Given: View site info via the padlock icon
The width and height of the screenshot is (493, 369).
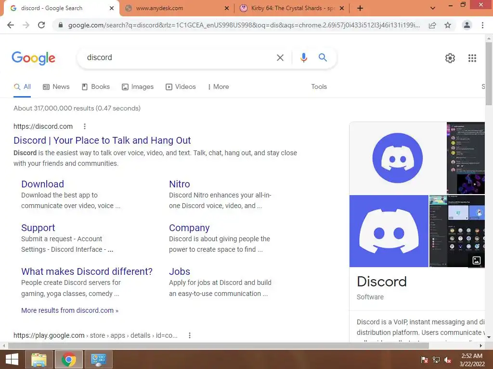Looking at the screenshot, I should pyautogui.click(x=61, y=25).
